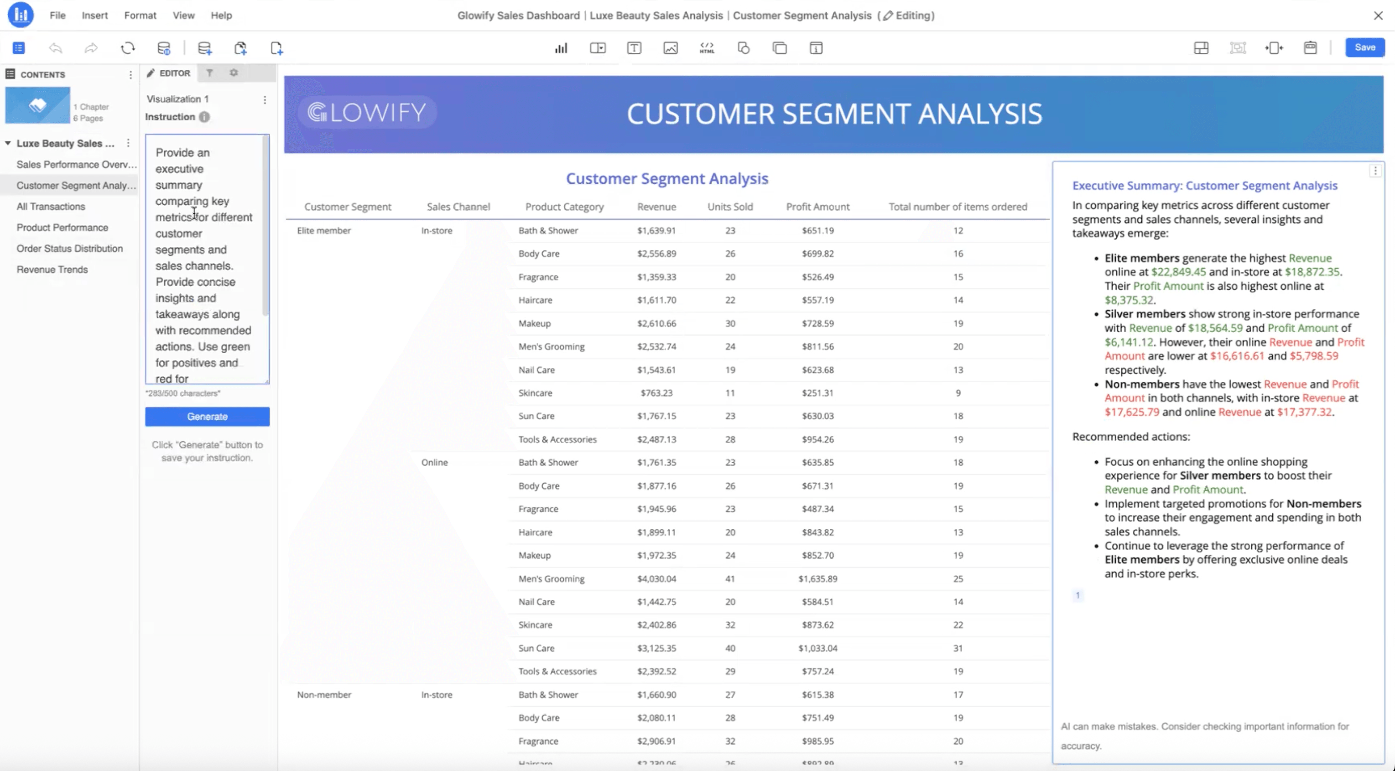
Task: Collapse the Luxe Beauty Sales chapter
Action: click(8, 144)
